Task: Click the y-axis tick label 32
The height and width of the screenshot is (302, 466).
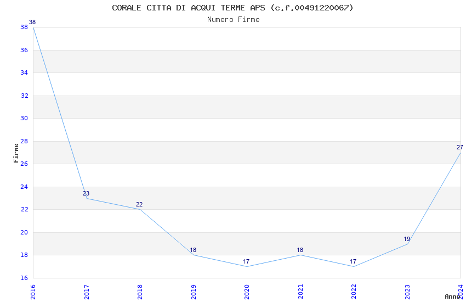Action: tap(24, 96)
